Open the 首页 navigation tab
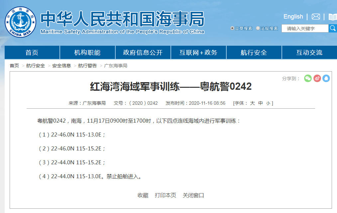Screen dimensions: 337x213 click(x=32, y=52)
